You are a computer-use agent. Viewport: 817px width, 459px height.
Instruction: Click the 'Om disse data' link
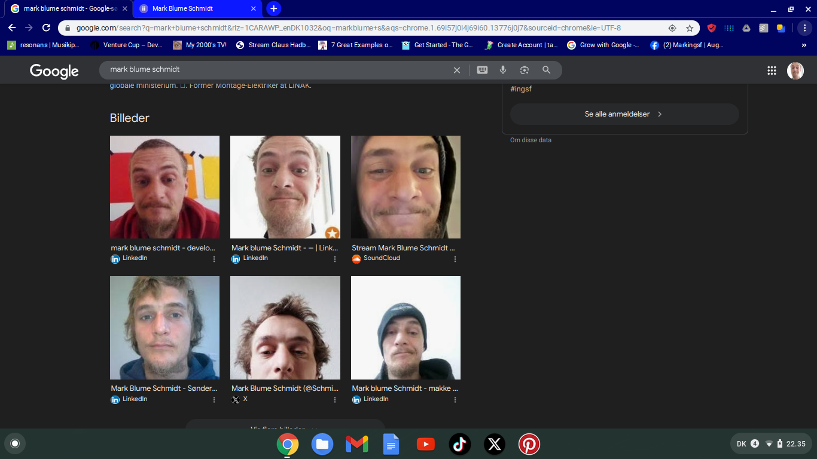(531, 140)
